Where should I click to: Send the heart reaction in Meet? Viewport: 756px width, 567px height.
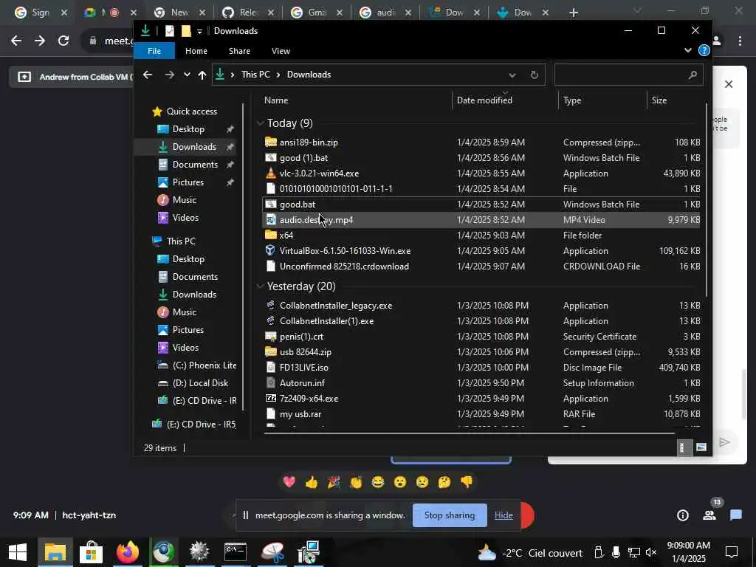289,481
